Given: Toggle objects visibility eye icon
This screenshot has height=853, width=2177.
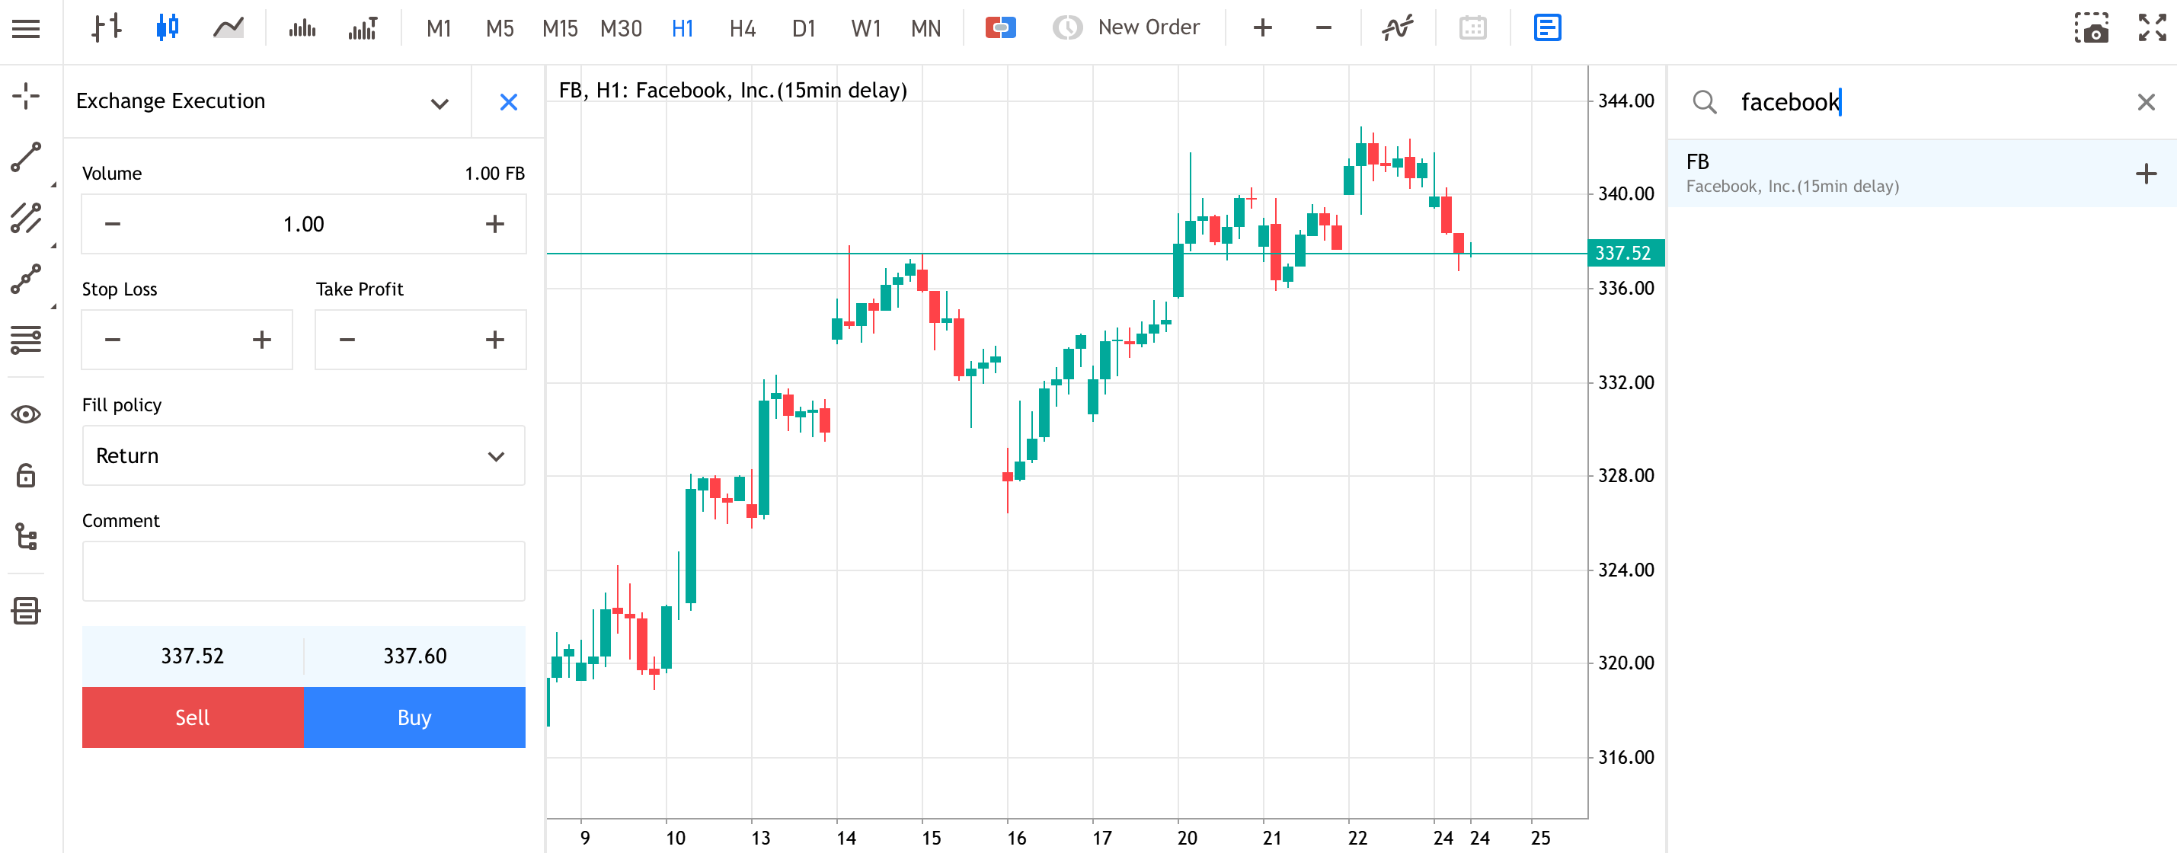Looking at the screenshot, I should pyautogui.click(x=26, y=414).
